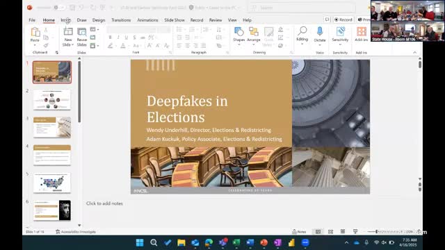Image resolution: width=445 pixels, height=250 pixels.
Task: Open Section dropdown
Action: [x=95, y=45]
